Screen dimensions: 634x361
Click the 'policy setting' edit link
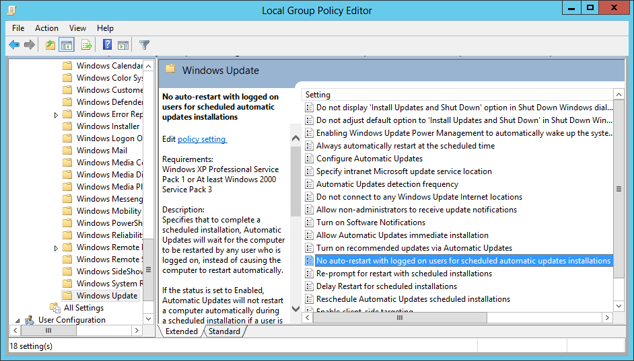[x=202, y=139]
